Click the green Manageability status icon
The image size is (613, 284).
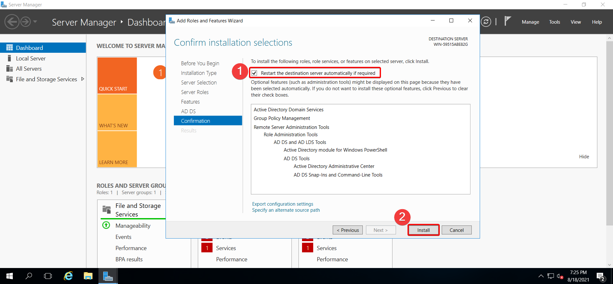tap(106, 225)
